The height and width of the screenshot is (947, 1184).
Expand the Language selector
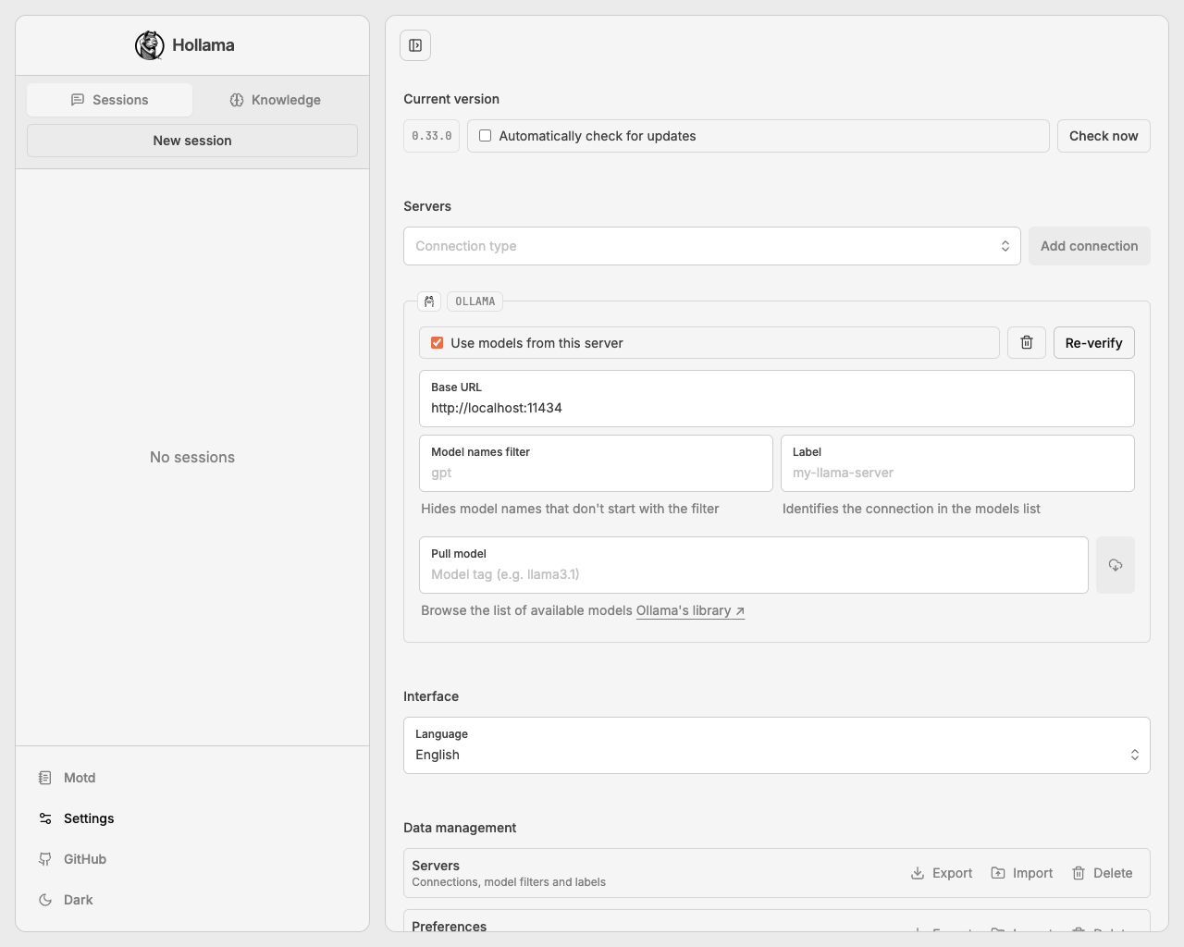click(776, 745)
